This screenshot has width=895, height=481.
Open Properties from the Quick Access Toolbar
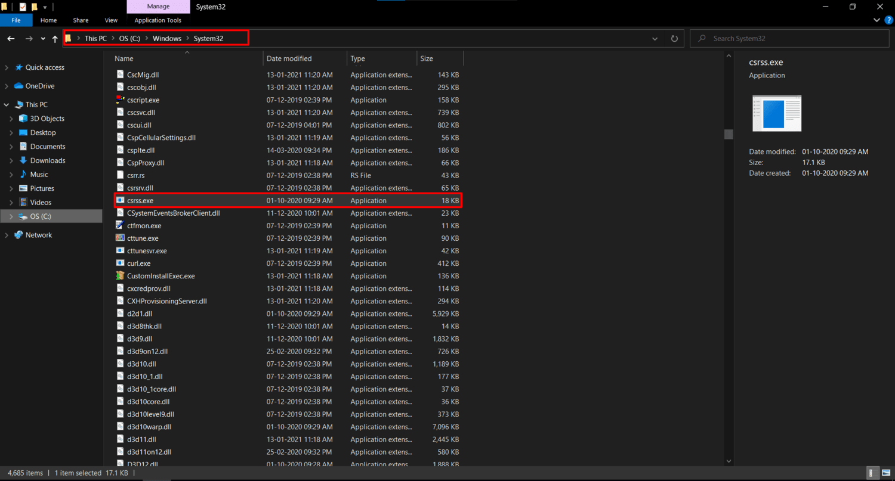[x=24, y=6]
